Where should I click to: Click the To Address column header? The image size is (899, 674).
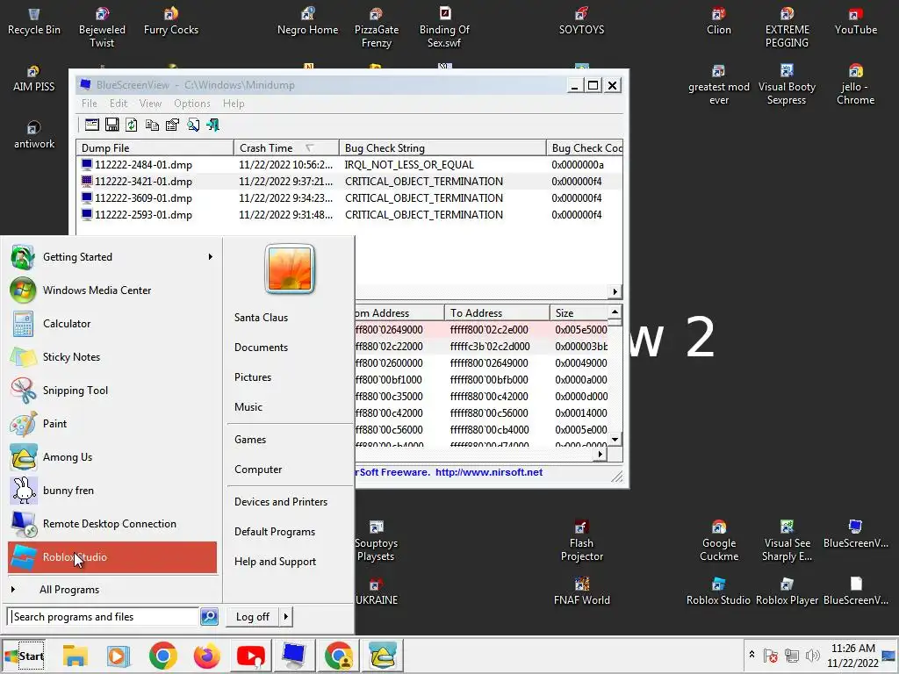(497, 313)
